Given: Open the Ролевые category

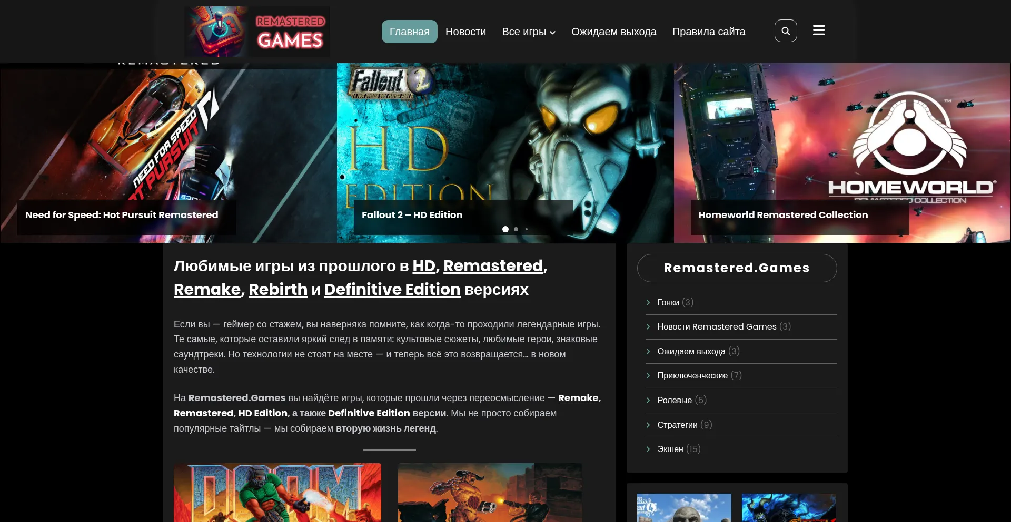Looking at the screenshot, I should (x=675, y=400).
